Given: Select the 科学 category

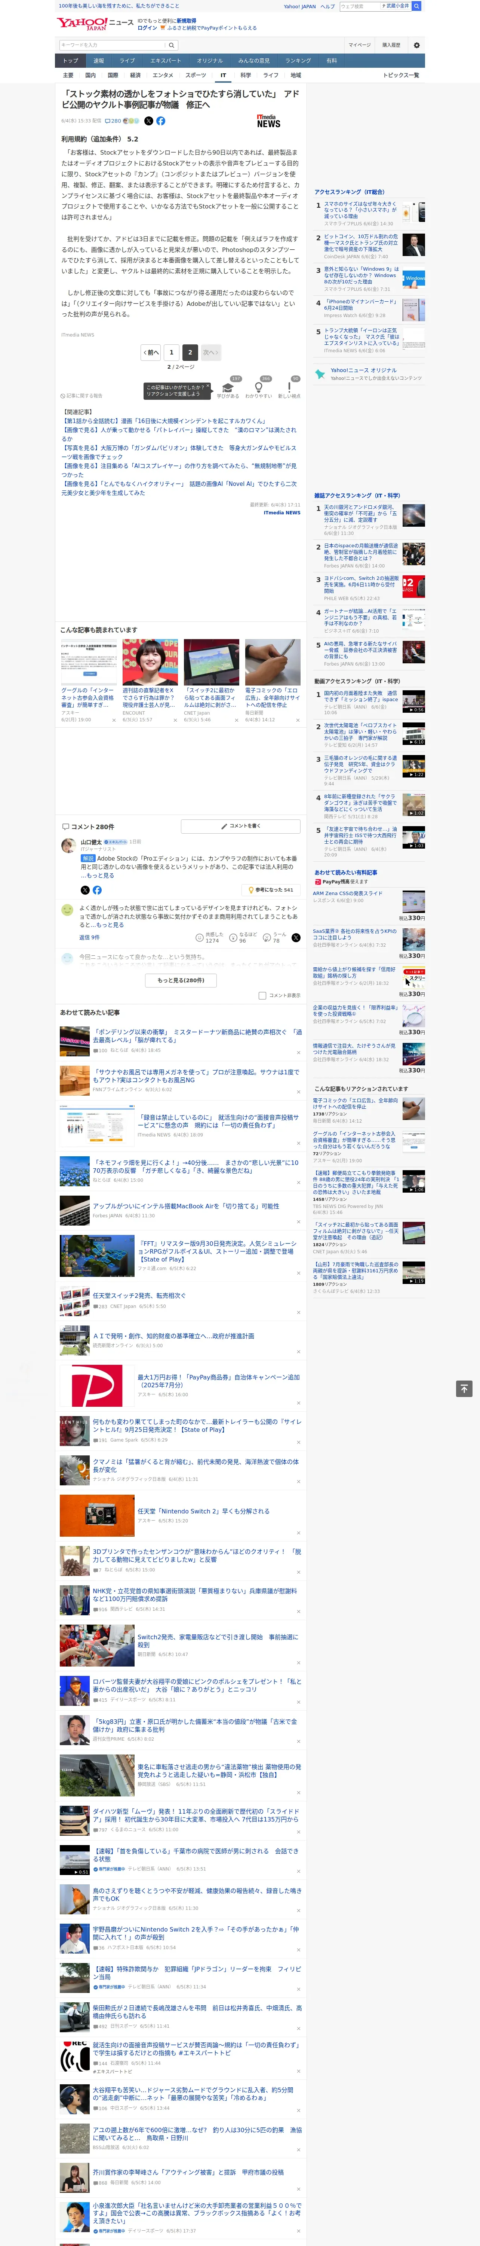Looking at the screenshot, I should pos(246,76).
